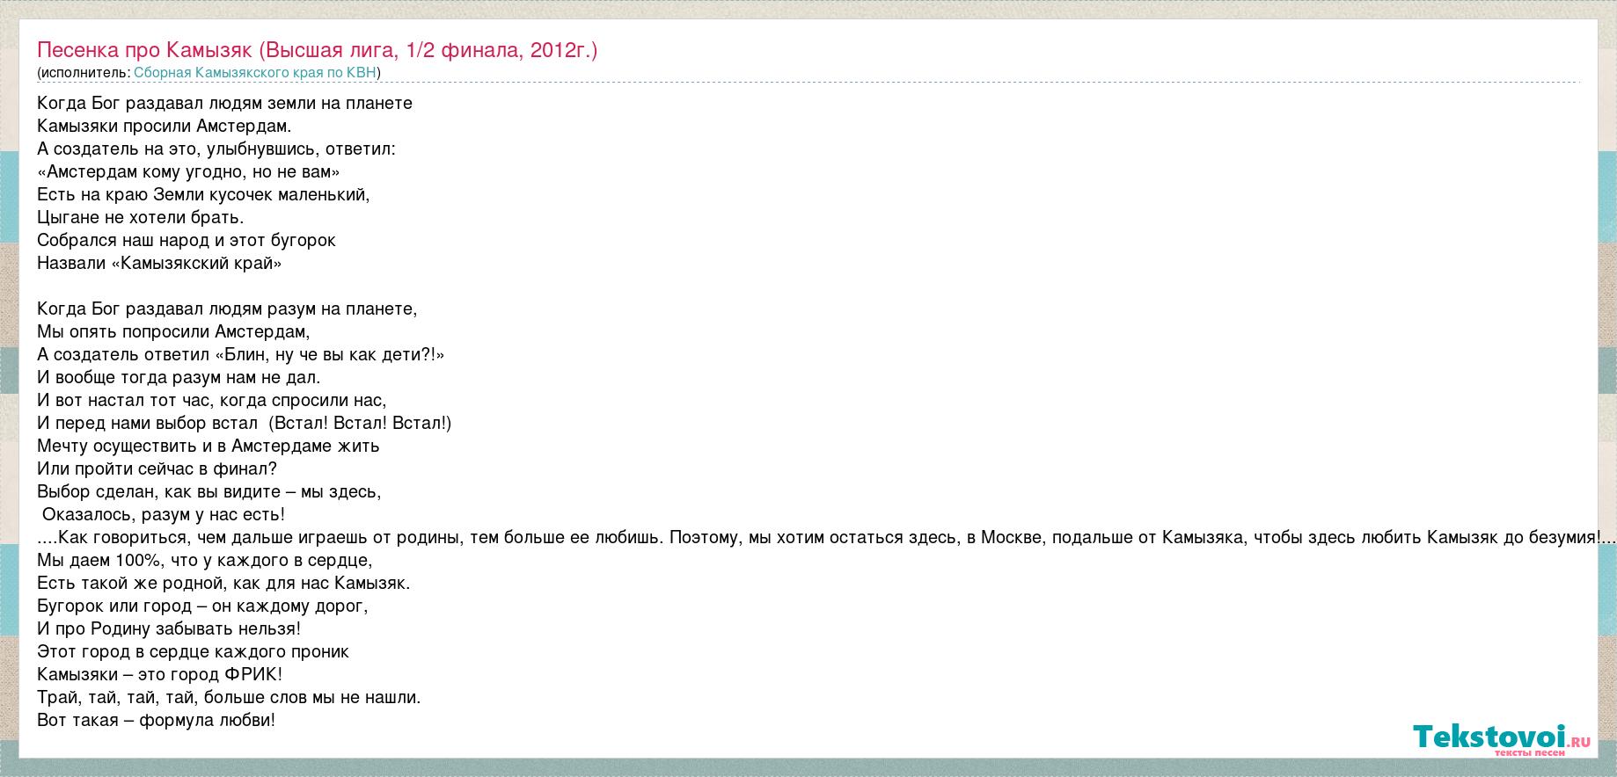
Task: Click the line 'Есть на краю Земли кусочек маленький'
Action: point(203,195)
